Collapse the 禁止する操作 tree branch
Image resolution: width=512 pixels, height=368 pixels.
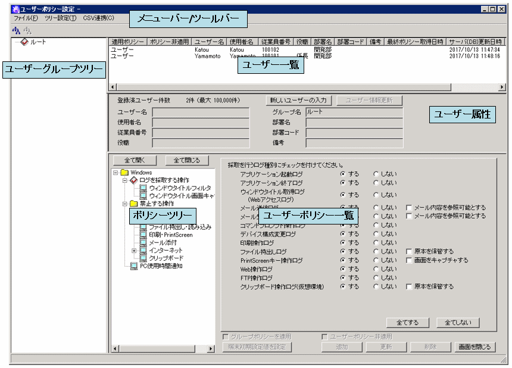click(x=124, y=204)
